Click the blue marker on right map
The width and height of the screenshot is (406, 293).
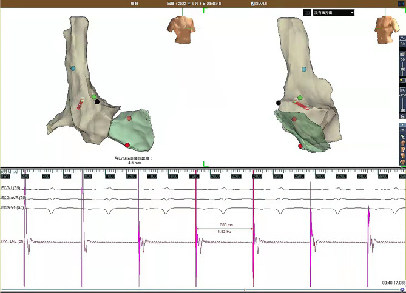(x=304, y=69)
